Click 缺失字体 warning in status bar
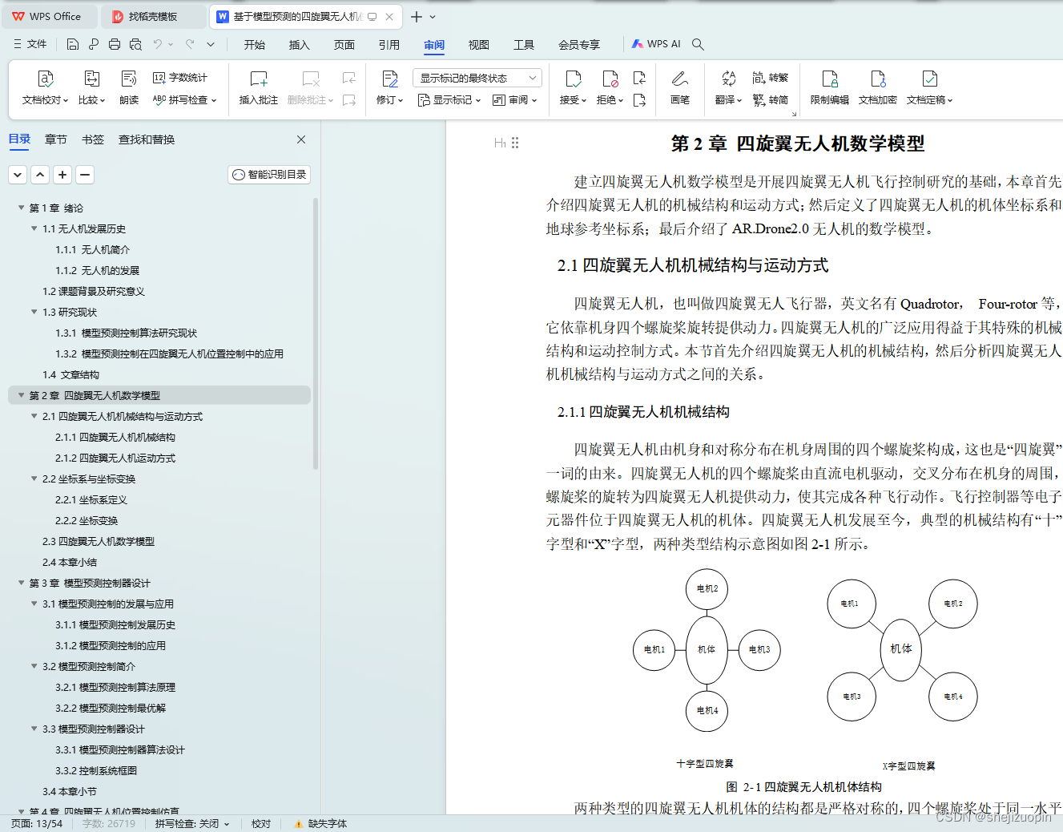The height and width of the screenshot is (832, 1063). coord(320,824)
